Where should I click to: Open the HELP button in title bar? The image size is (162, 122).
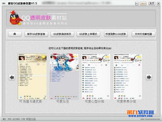[143, 4]
